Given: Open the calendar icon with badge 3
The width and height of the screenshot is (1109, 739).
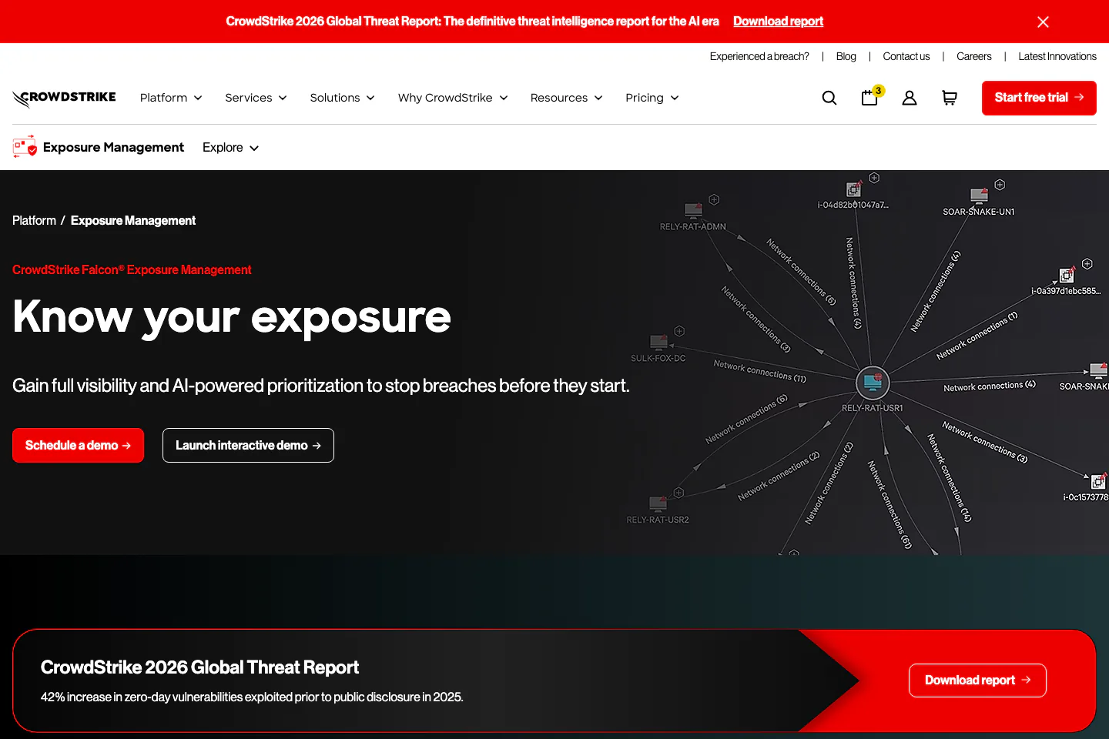Looking at the screenshot, I should coord(869,98).
